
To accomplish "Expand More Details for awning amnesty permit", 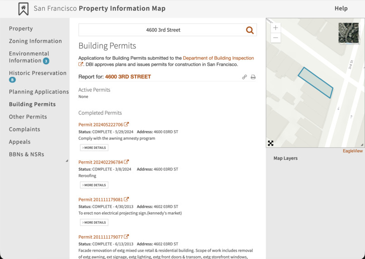I will pyautogui.click(x=94, y=148).
